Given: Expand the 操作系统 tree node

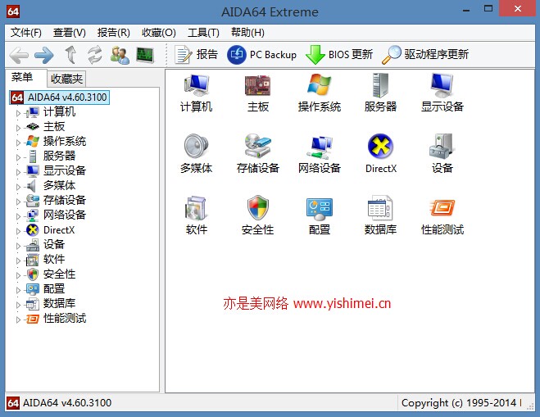Looking at the screenshot, I should (x=18, y=143).
